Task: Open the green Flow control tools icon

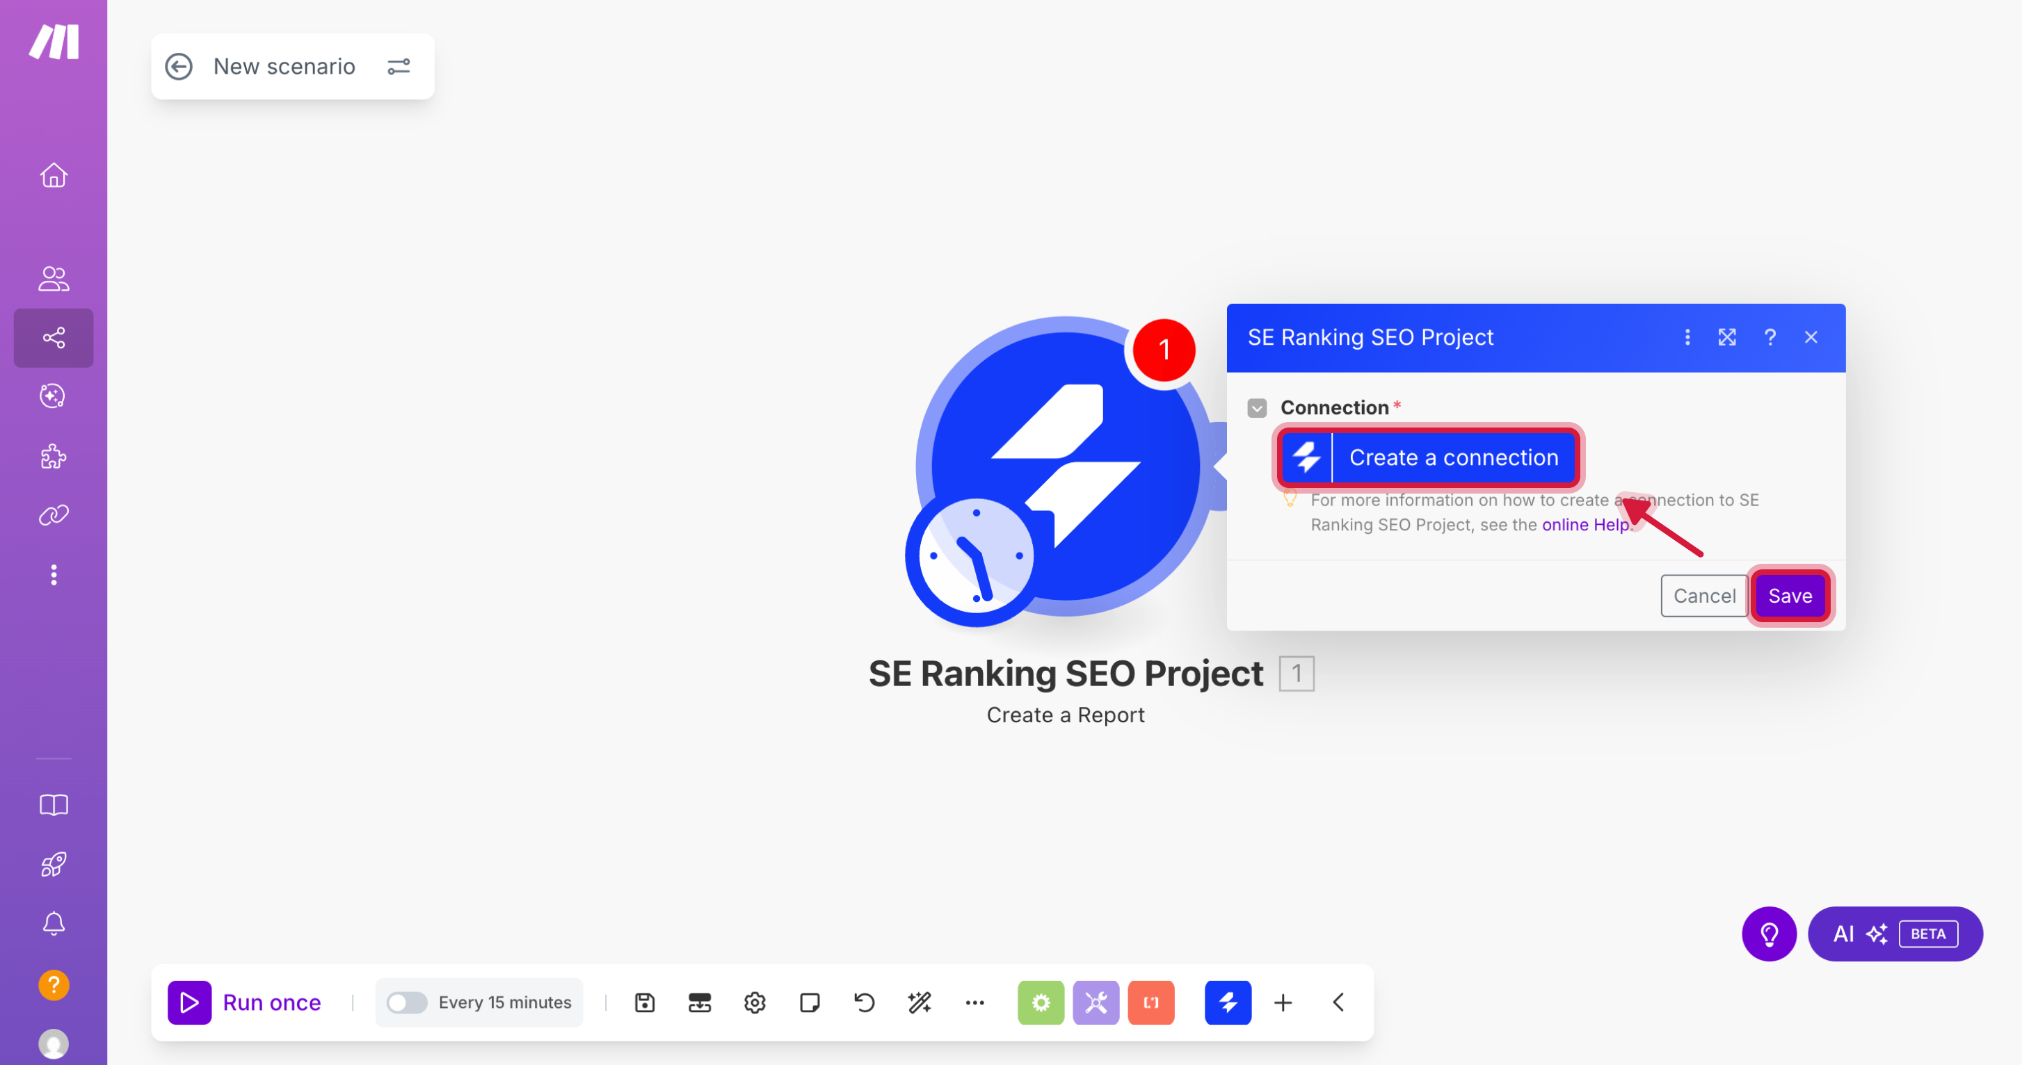Action: pyautogui.click(x=1040, y=1002)
